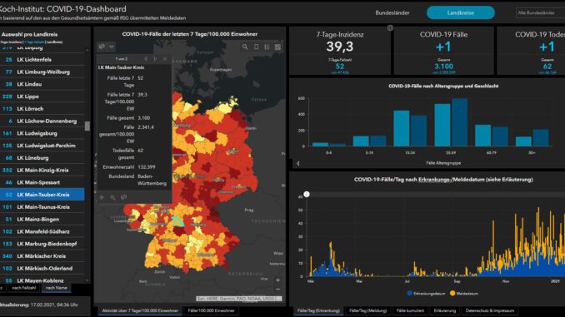Screen dimensions: 565x317
Task: Show the map legend icon
Action: (267, 47)
